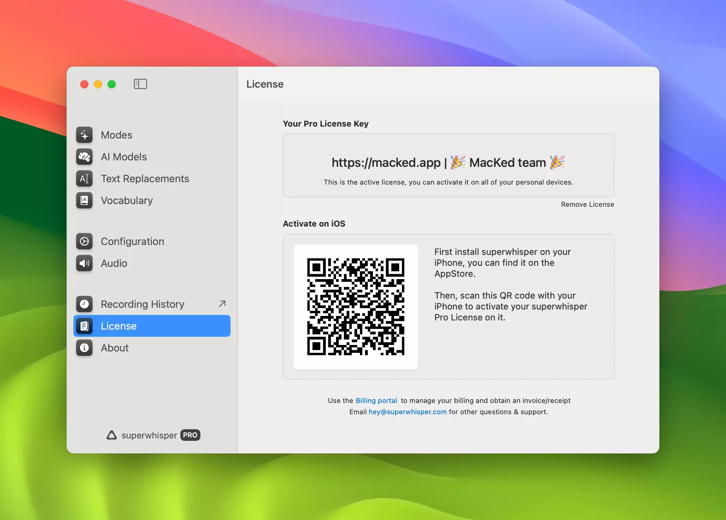Open the Billing portal link
The width and height of the screenshot is (726, 520).
coord(376,401)
